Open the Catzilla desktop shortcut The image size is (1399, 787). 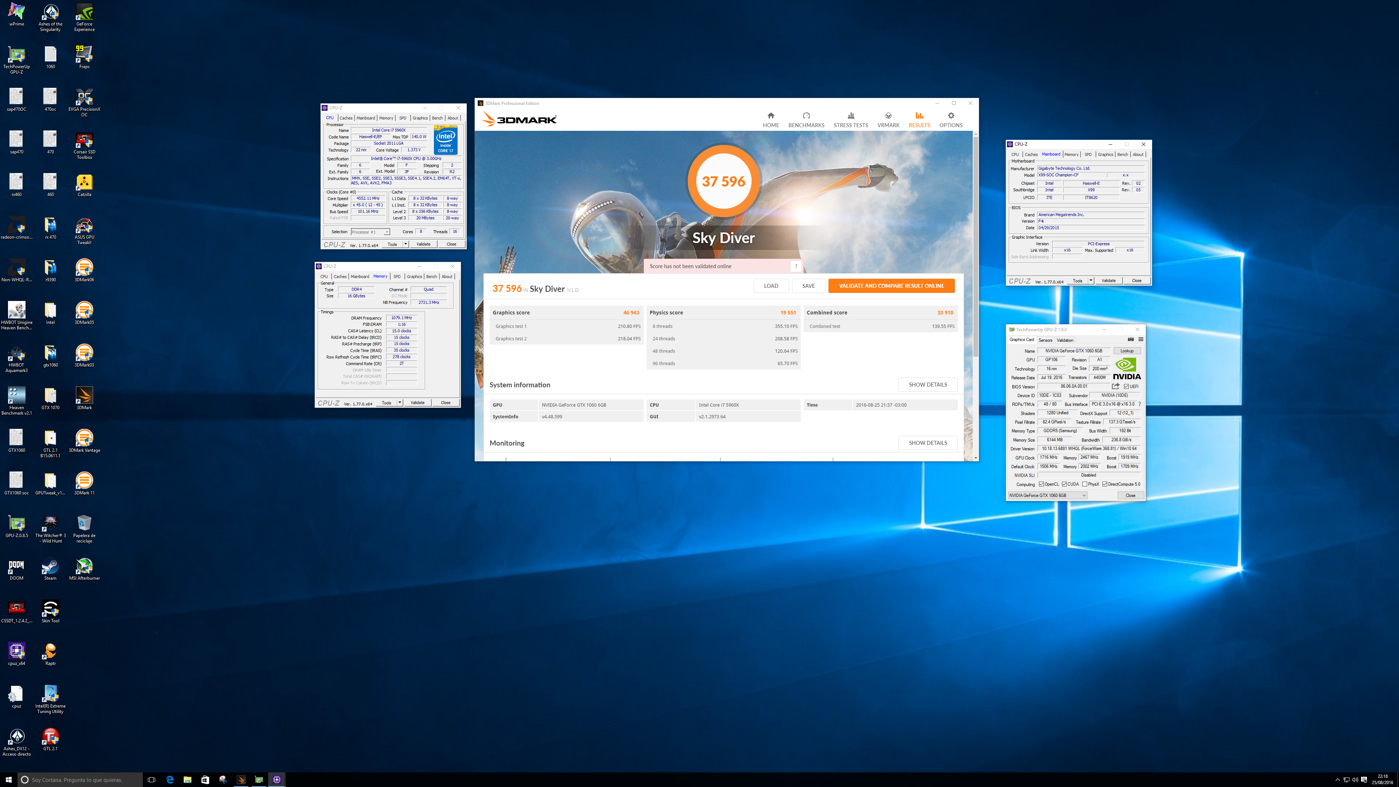(x=84, y=185)
